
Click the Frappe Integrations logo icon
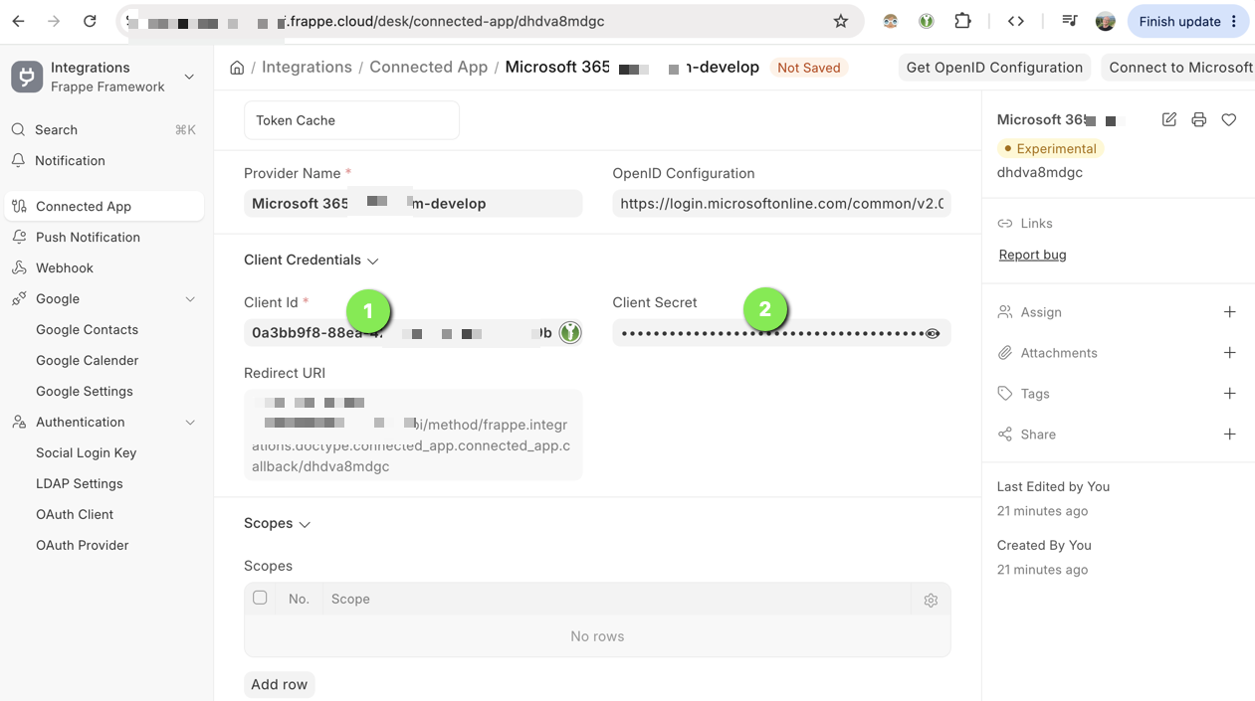coord(27,77)
